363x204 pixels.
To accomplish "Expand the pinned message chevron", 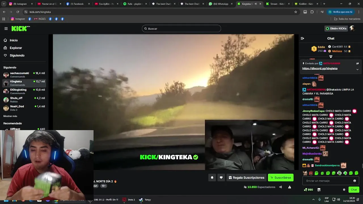I will tap(357, 69).
